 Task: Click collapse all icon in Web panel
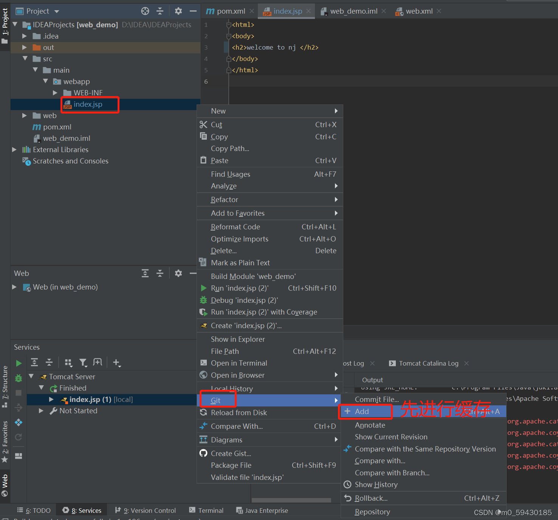(x=160, y=273)
